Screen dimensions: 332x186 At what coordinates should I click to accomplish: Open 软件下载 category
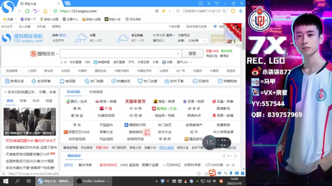click(x=174, y=81)
